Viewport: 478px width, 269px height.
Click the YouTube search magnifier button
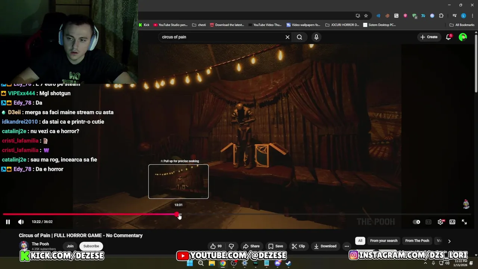click(299, 37)
